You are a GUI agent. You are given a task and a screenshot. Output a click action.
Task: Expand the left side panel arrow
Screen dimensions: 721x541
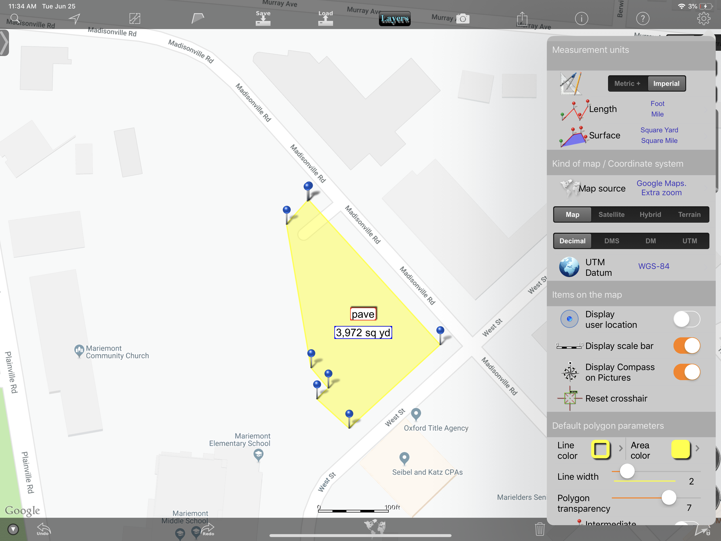[4, 43]
